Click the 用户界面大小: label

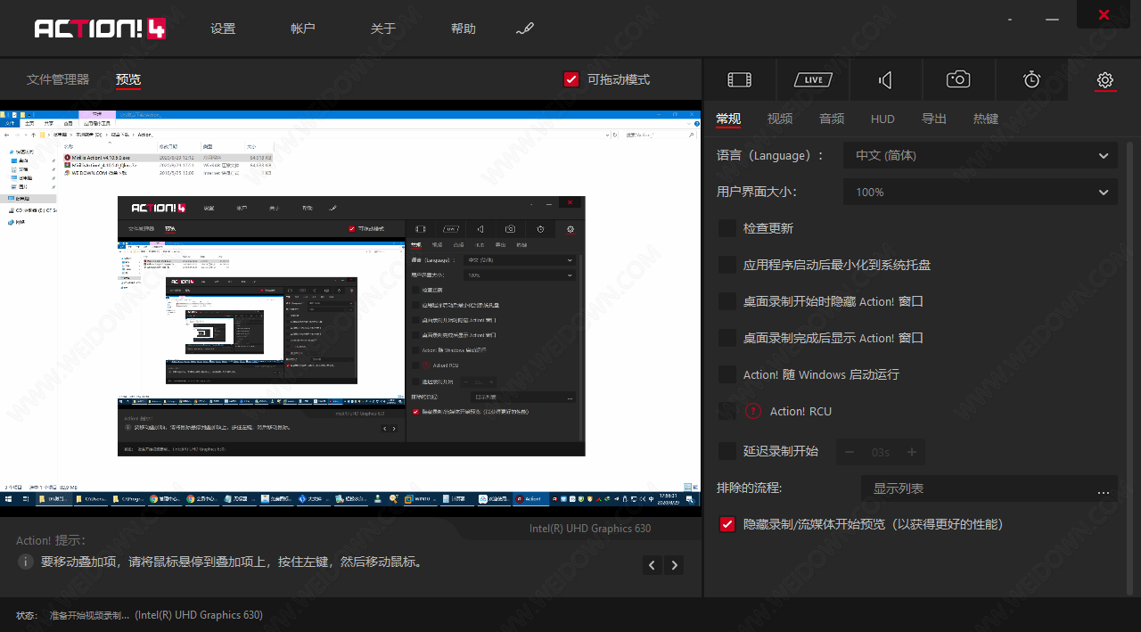(757, 192)
